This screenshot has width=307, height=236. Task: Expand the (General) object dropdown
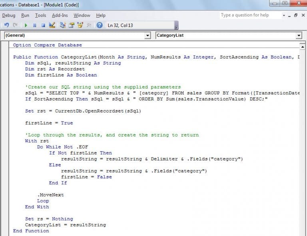point(147,36)
